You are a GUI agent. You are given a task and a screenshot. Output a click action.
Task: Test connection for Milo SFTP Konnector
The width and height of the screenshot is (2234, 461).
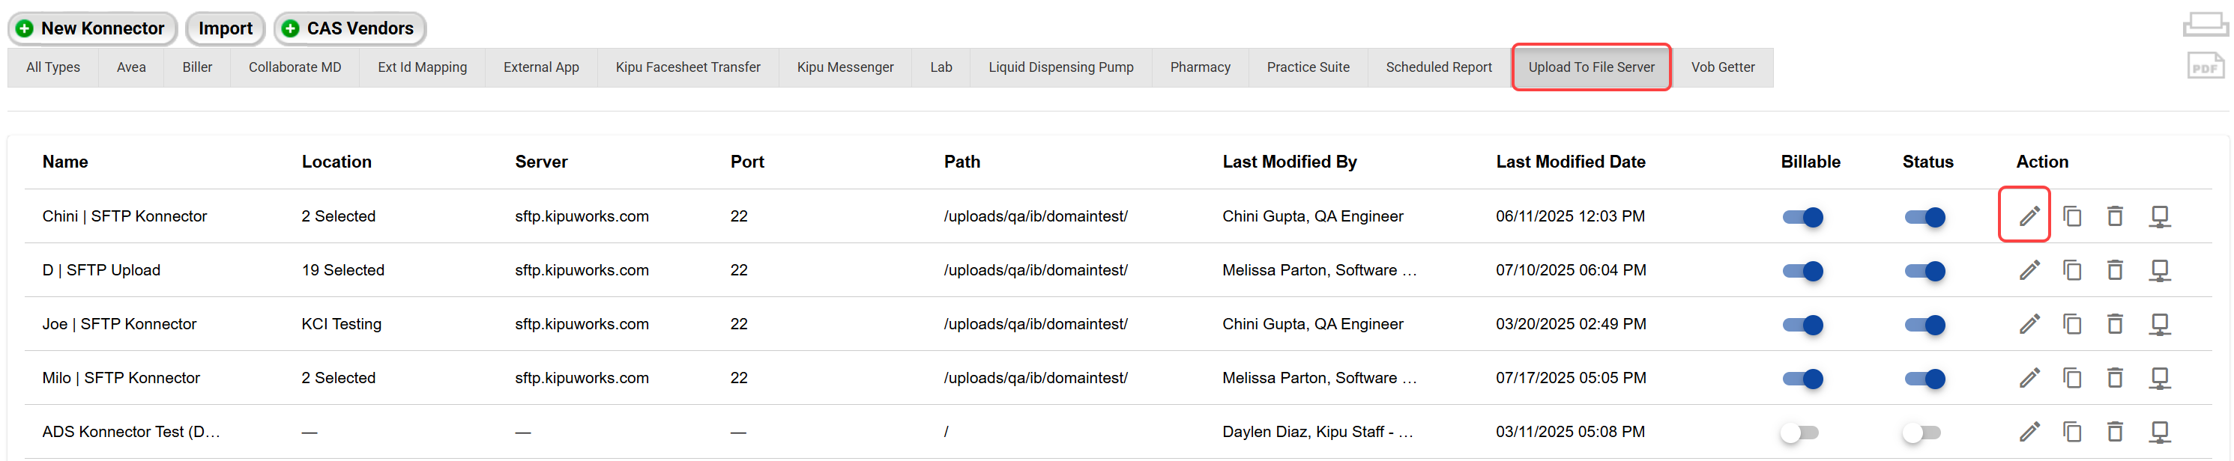tap(2159, 378)
